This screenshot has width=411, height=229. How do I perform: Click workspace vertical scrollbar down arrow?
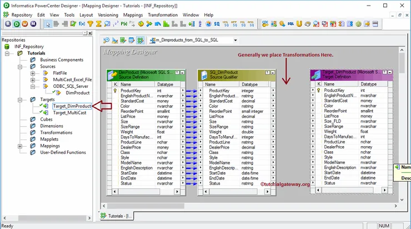point(402,200)
